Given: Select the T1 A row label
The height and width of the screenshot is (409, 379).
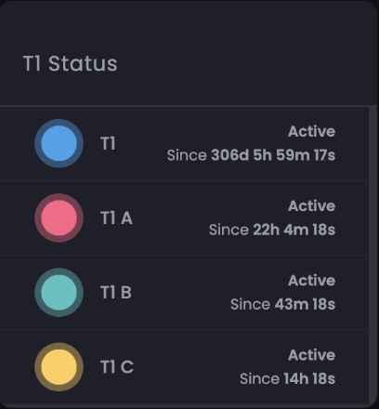Looking at the screenshot, I should coord(116,218).
